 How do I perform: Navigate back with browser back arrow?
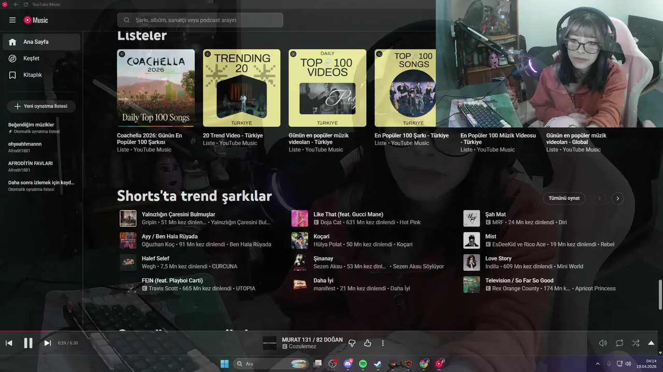tap(16, 4)
